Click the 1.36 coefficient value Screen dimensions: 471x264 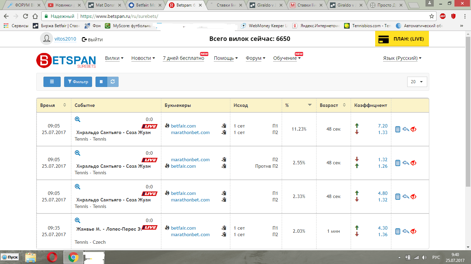[383, 234]
